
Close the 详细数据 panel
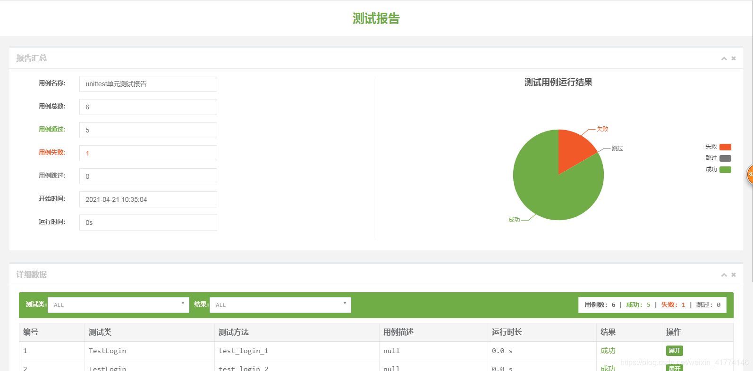tap(734, 275)
